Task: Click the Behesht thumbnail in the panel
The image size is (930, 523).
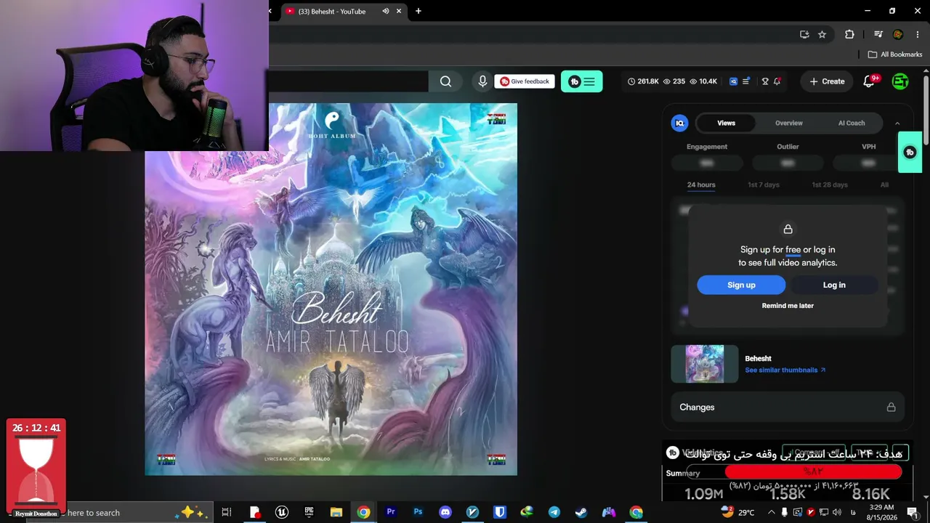Action: pyautogui.click(x=705, y=364)
